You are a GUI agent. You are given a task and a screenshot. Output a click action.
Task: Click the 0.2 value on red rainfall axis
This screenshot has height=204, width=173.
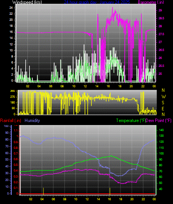coord(16,182)
